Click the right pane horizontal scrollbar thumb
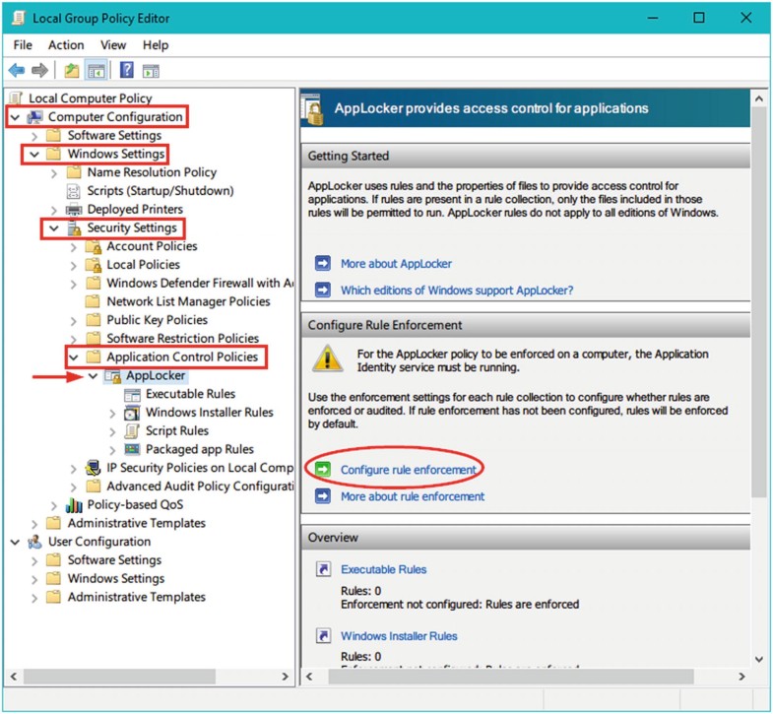Screen dimensions: 773x714 511,677
